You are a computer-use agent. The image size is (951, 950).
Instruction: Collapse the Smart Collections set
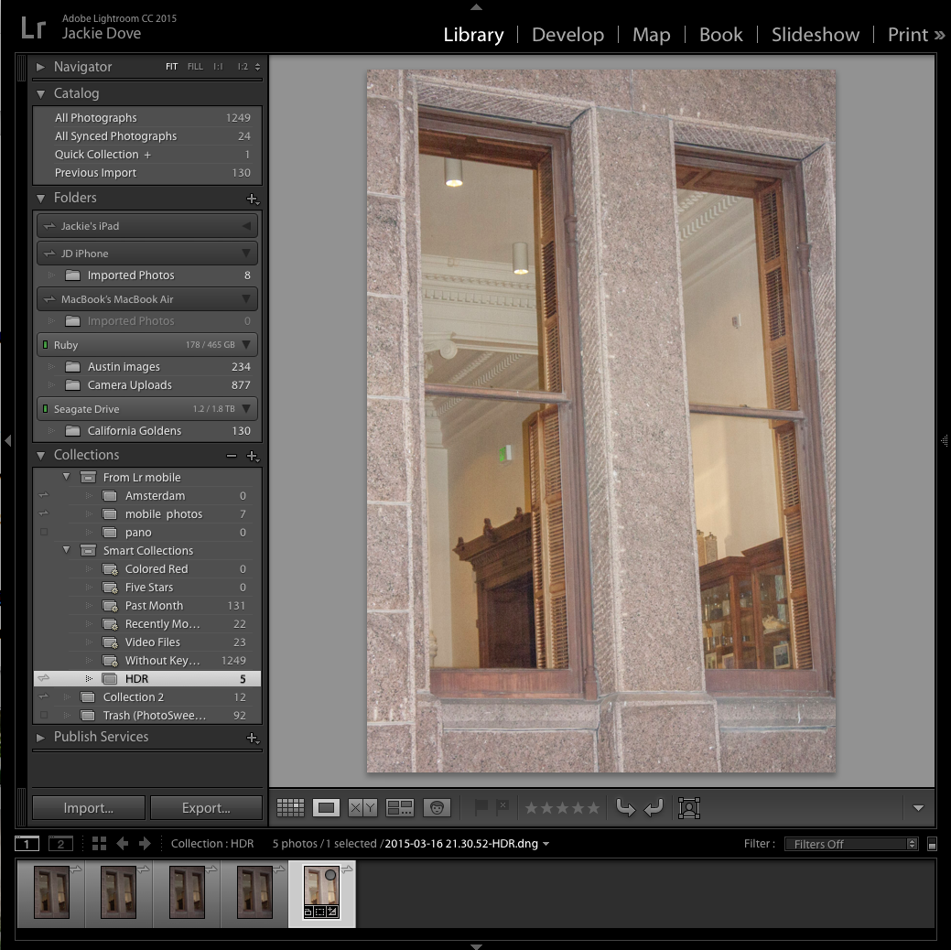(66, 550)
